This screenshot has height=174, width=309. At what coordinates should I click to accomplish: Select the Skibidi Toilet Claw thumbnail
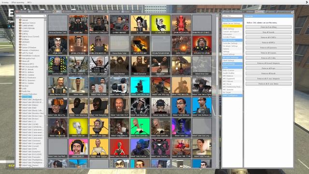click(x=99, y=128)
